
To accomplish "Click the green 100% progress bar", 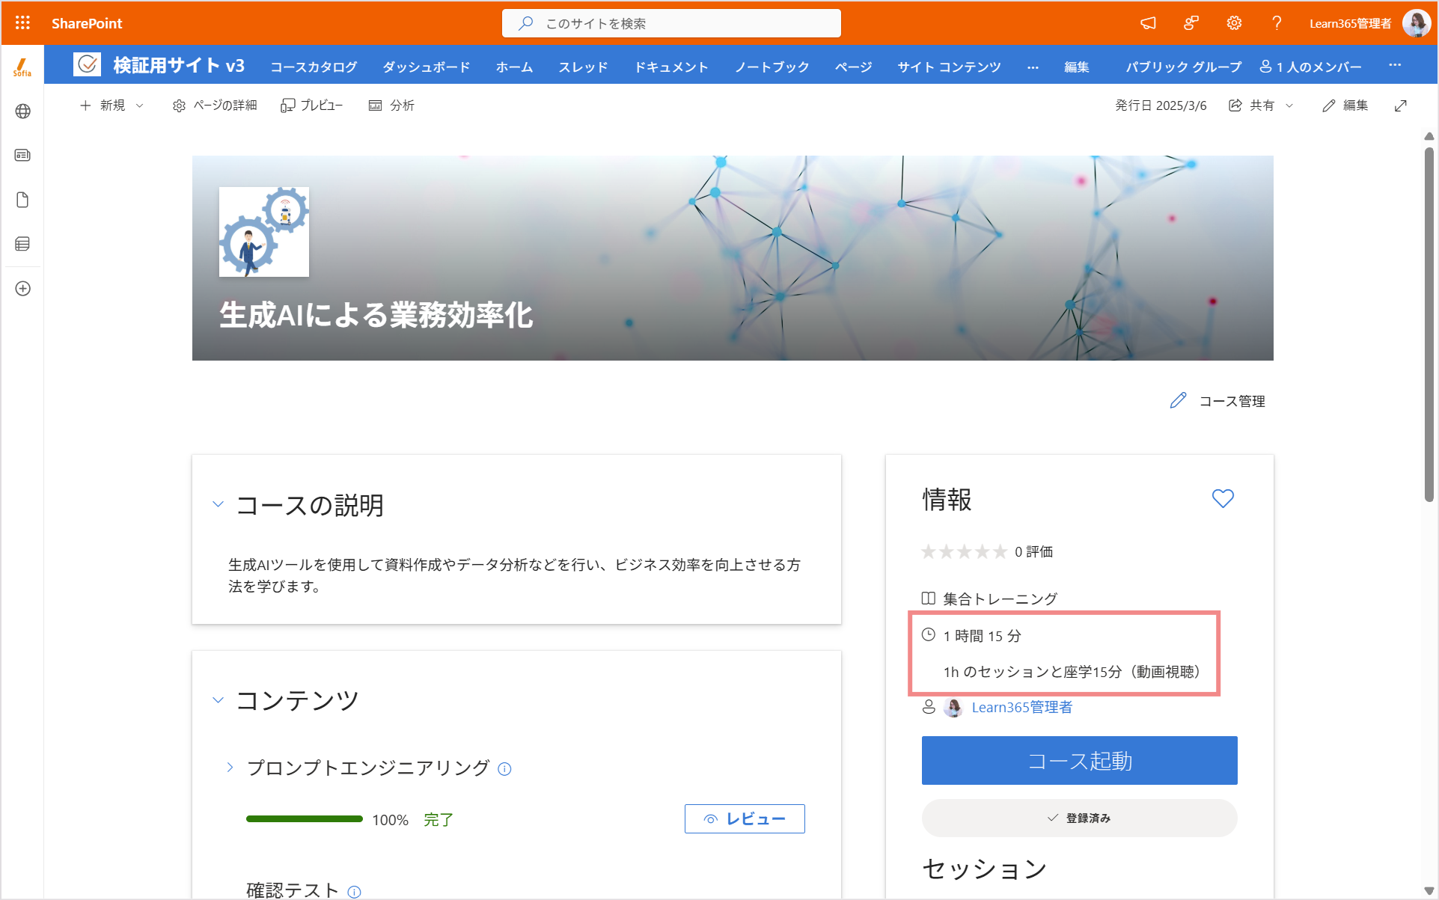I will tap(305, 819).
